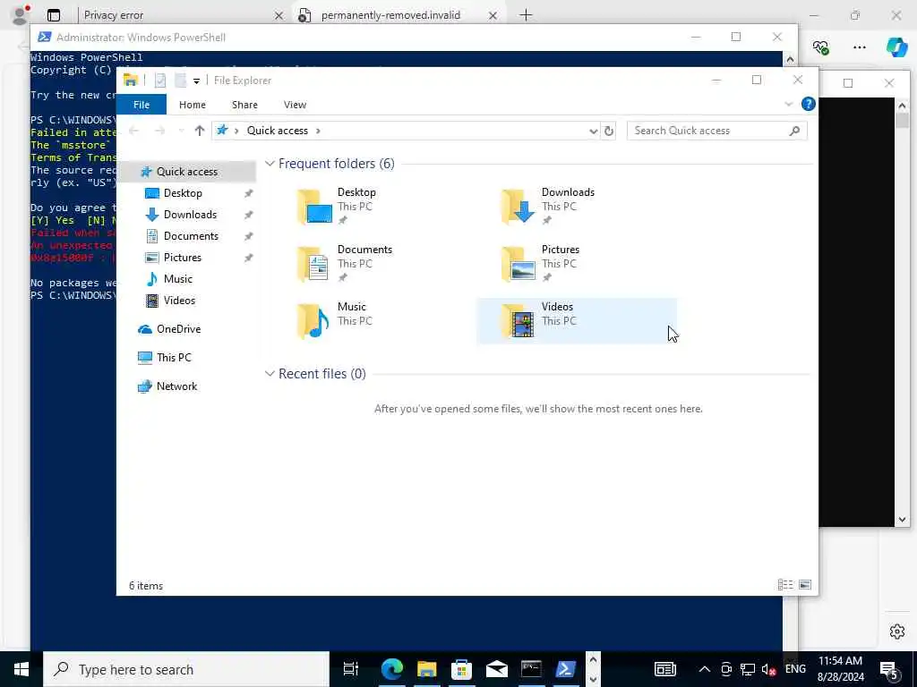This screenshot has height=687, width=917.
Task: Open the Windows Start menu
Action: pos(21,669)
